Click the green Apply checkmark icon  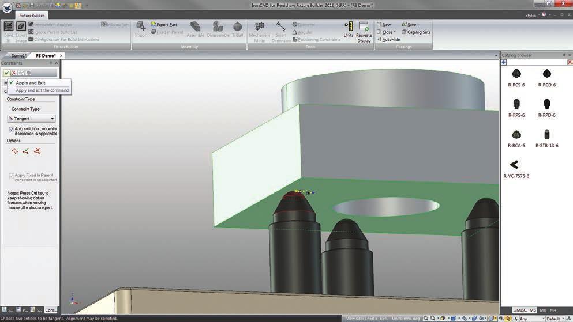pyautogui.click(x=6, y=73)
